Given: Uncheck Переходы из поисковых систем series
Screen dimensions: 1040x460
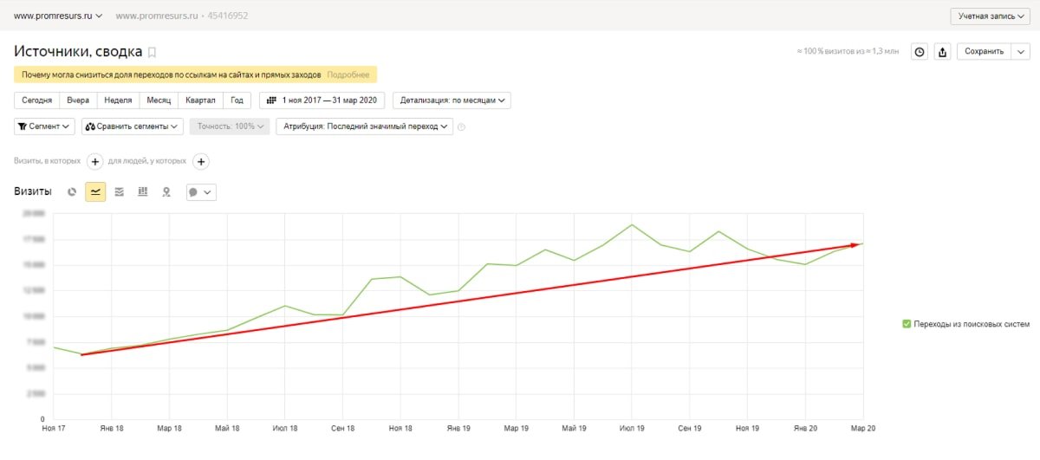Looking at the screenshot, I should 907,324.
